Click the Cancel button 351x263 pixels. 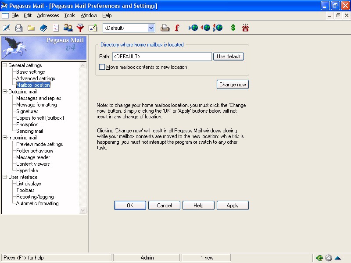click(x=164, y=205)
